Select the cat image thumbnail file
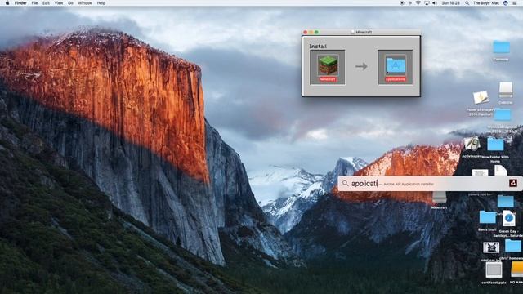523x294 pixels. pos(491,247)
